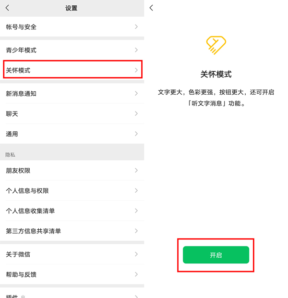Enable care mode with green 开启 button
Viewport: 288px width, 298px height.
[x=216, y=255]
